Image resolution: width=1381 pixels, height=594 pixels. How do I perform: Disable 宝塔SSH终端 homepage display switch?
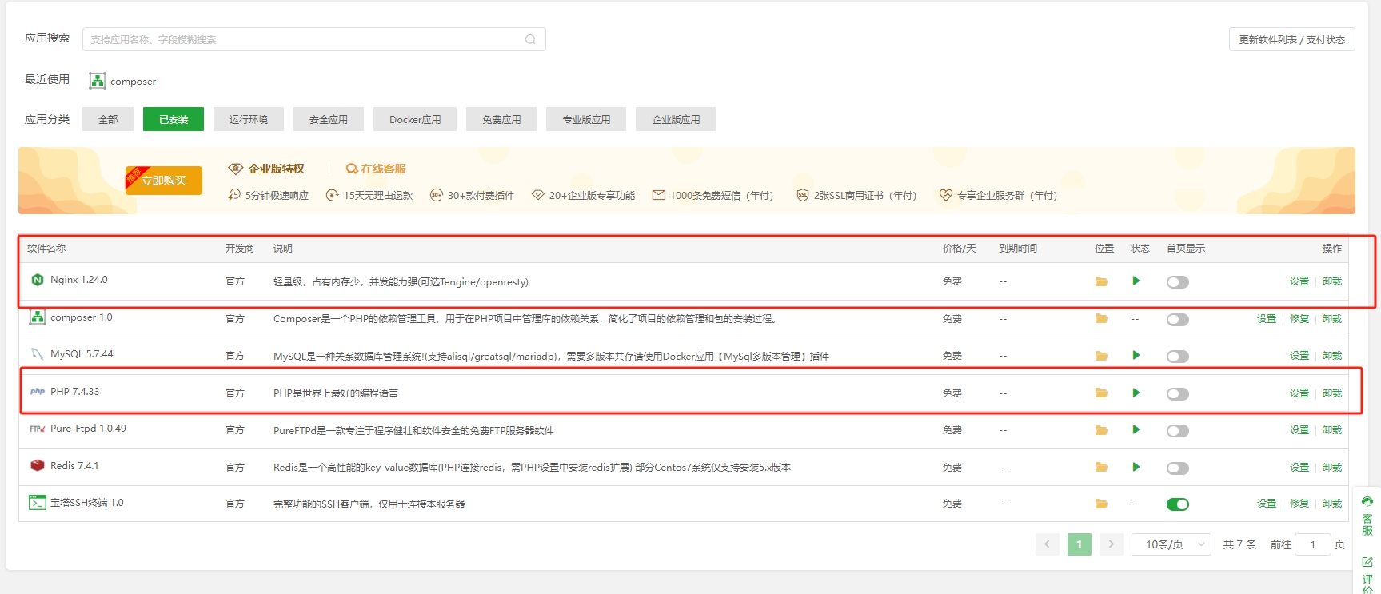1178,504
